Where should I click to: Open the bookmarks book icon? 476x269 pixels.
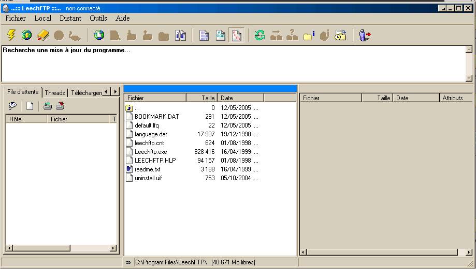(43, 36)
